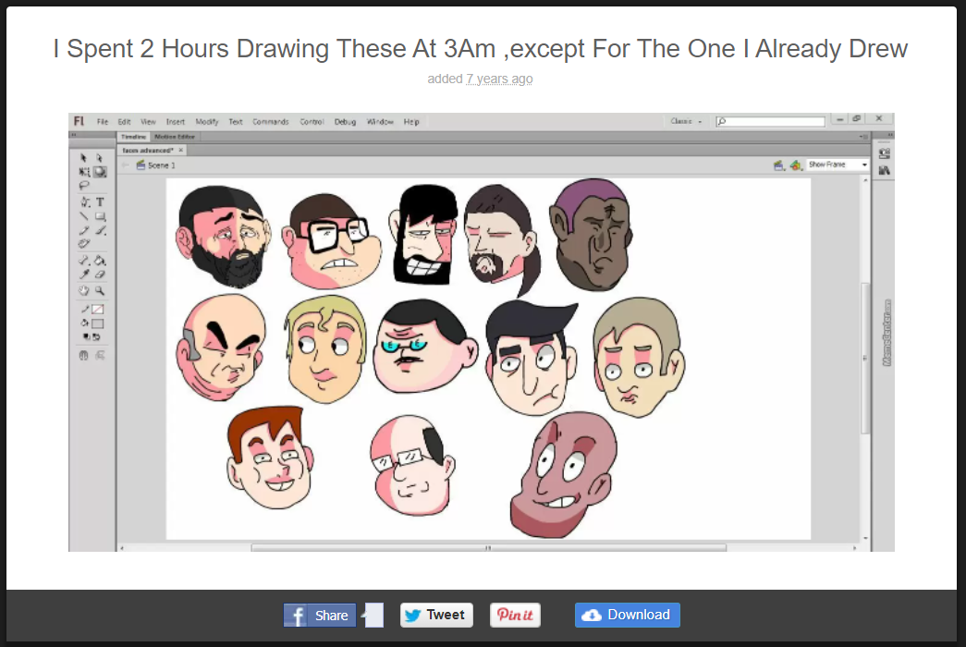Image resolution: width=966 pixels, height=647 pixels.
Task: Open the Window menu
Action: [380, 121]
